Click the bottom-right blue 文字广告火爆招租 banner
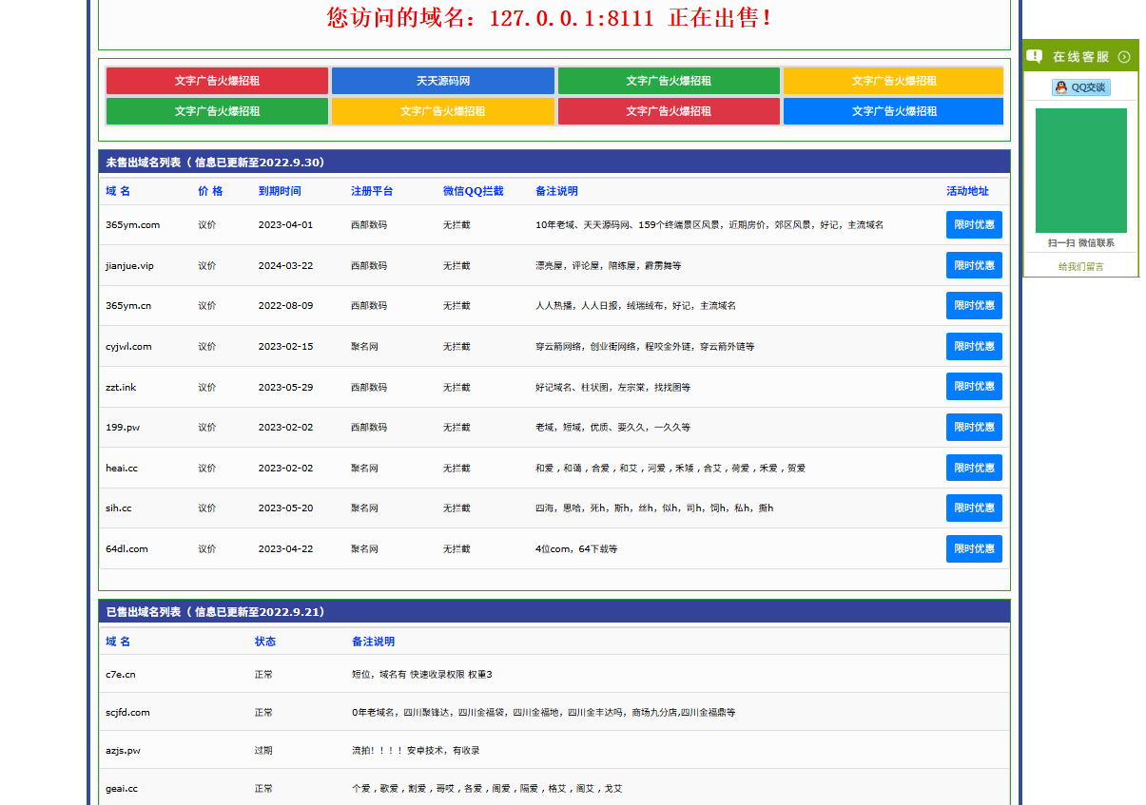Screen dimensions: 1146x805 pyautogui.click(x=892, y=111)
